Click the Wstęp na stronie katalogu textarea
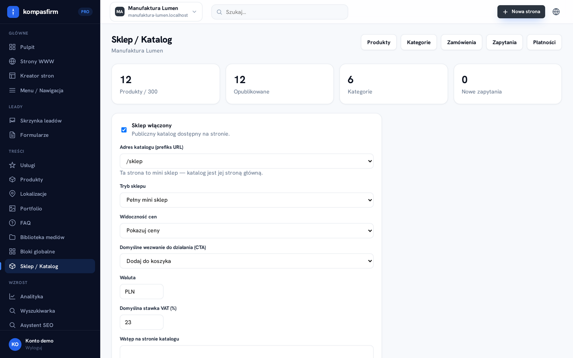573x358 pixels. click(247, 352)
